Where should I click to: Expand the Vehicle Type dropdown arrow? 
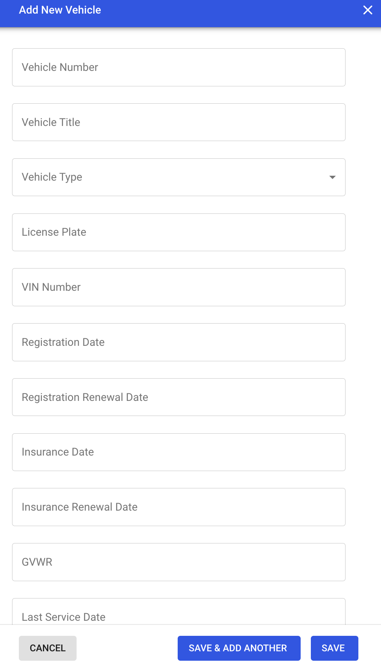332,177
